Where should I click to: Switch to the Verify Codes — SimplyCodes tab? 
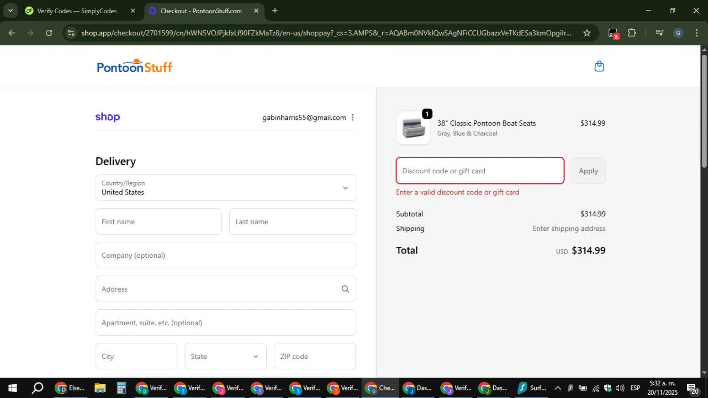click(77, 11)
